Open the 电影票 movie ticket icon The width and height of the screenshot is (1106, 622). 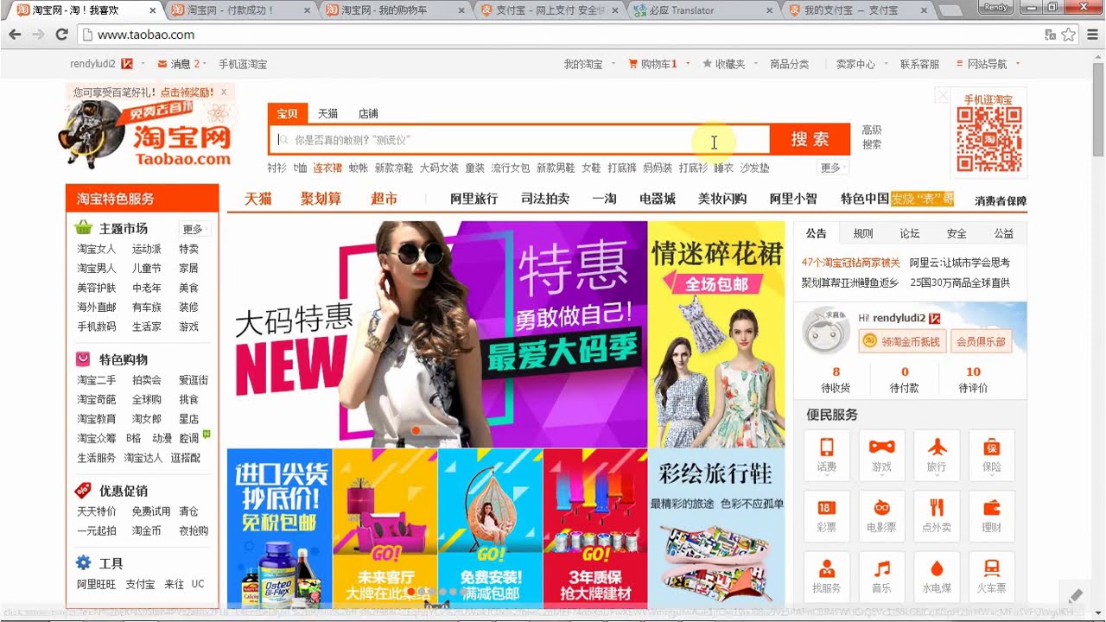coord(881,516)
